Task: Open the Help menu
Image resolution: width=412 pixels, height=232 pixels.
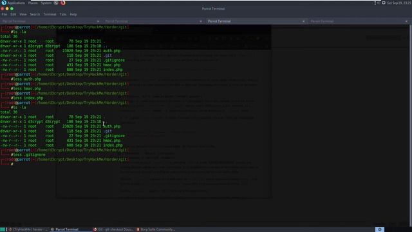Action: [73, 14]
